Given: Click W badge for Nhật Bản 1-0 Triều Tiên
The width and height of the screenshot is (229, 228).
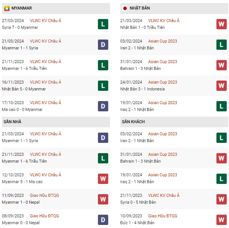Looking at the screenshot, I should [221, 24].
